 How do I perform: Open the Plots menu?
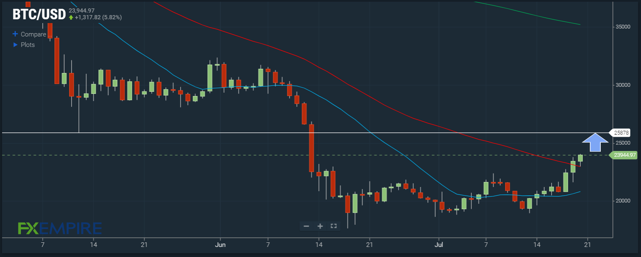coord(28,44)
